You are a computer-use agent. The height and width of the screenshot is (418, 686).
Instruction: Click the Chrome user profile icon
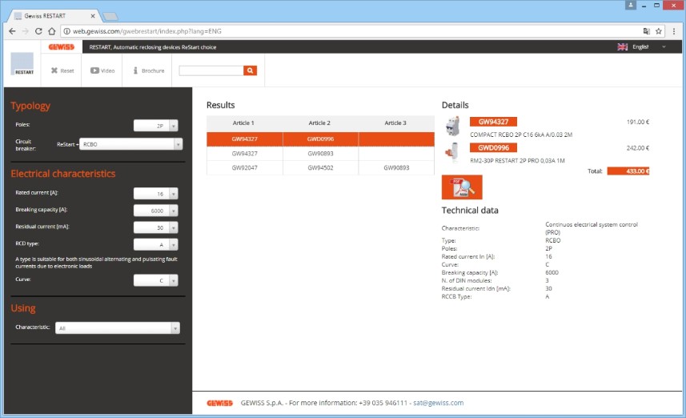(631, 6)
